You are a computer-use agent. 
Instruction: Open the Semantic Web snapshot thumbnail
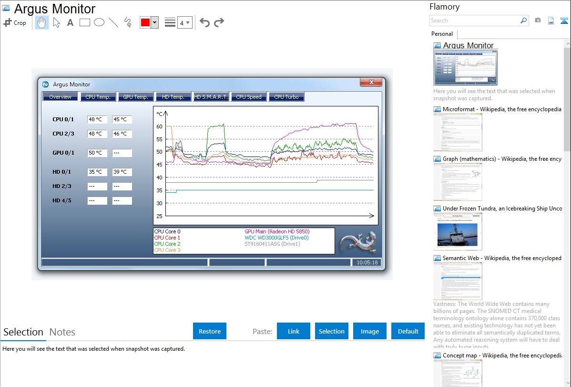[458, 281]
